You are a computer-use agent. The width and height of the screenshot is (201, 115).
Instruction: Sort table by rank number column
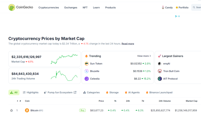tap(19, 101)
